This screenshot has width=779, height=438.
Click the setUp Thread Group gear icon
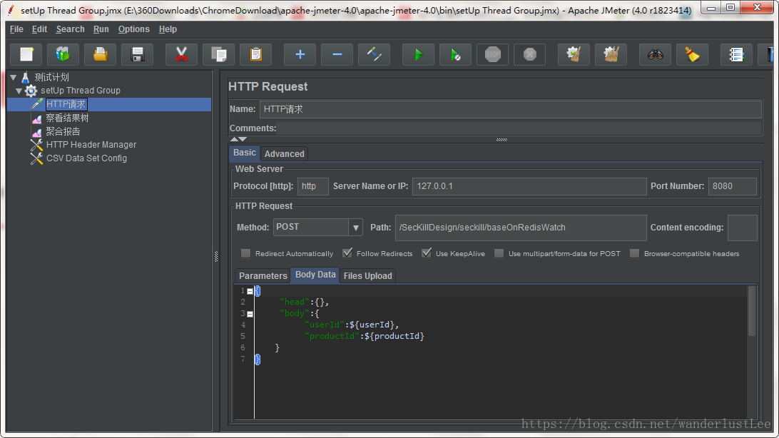(x=31, y=91)
